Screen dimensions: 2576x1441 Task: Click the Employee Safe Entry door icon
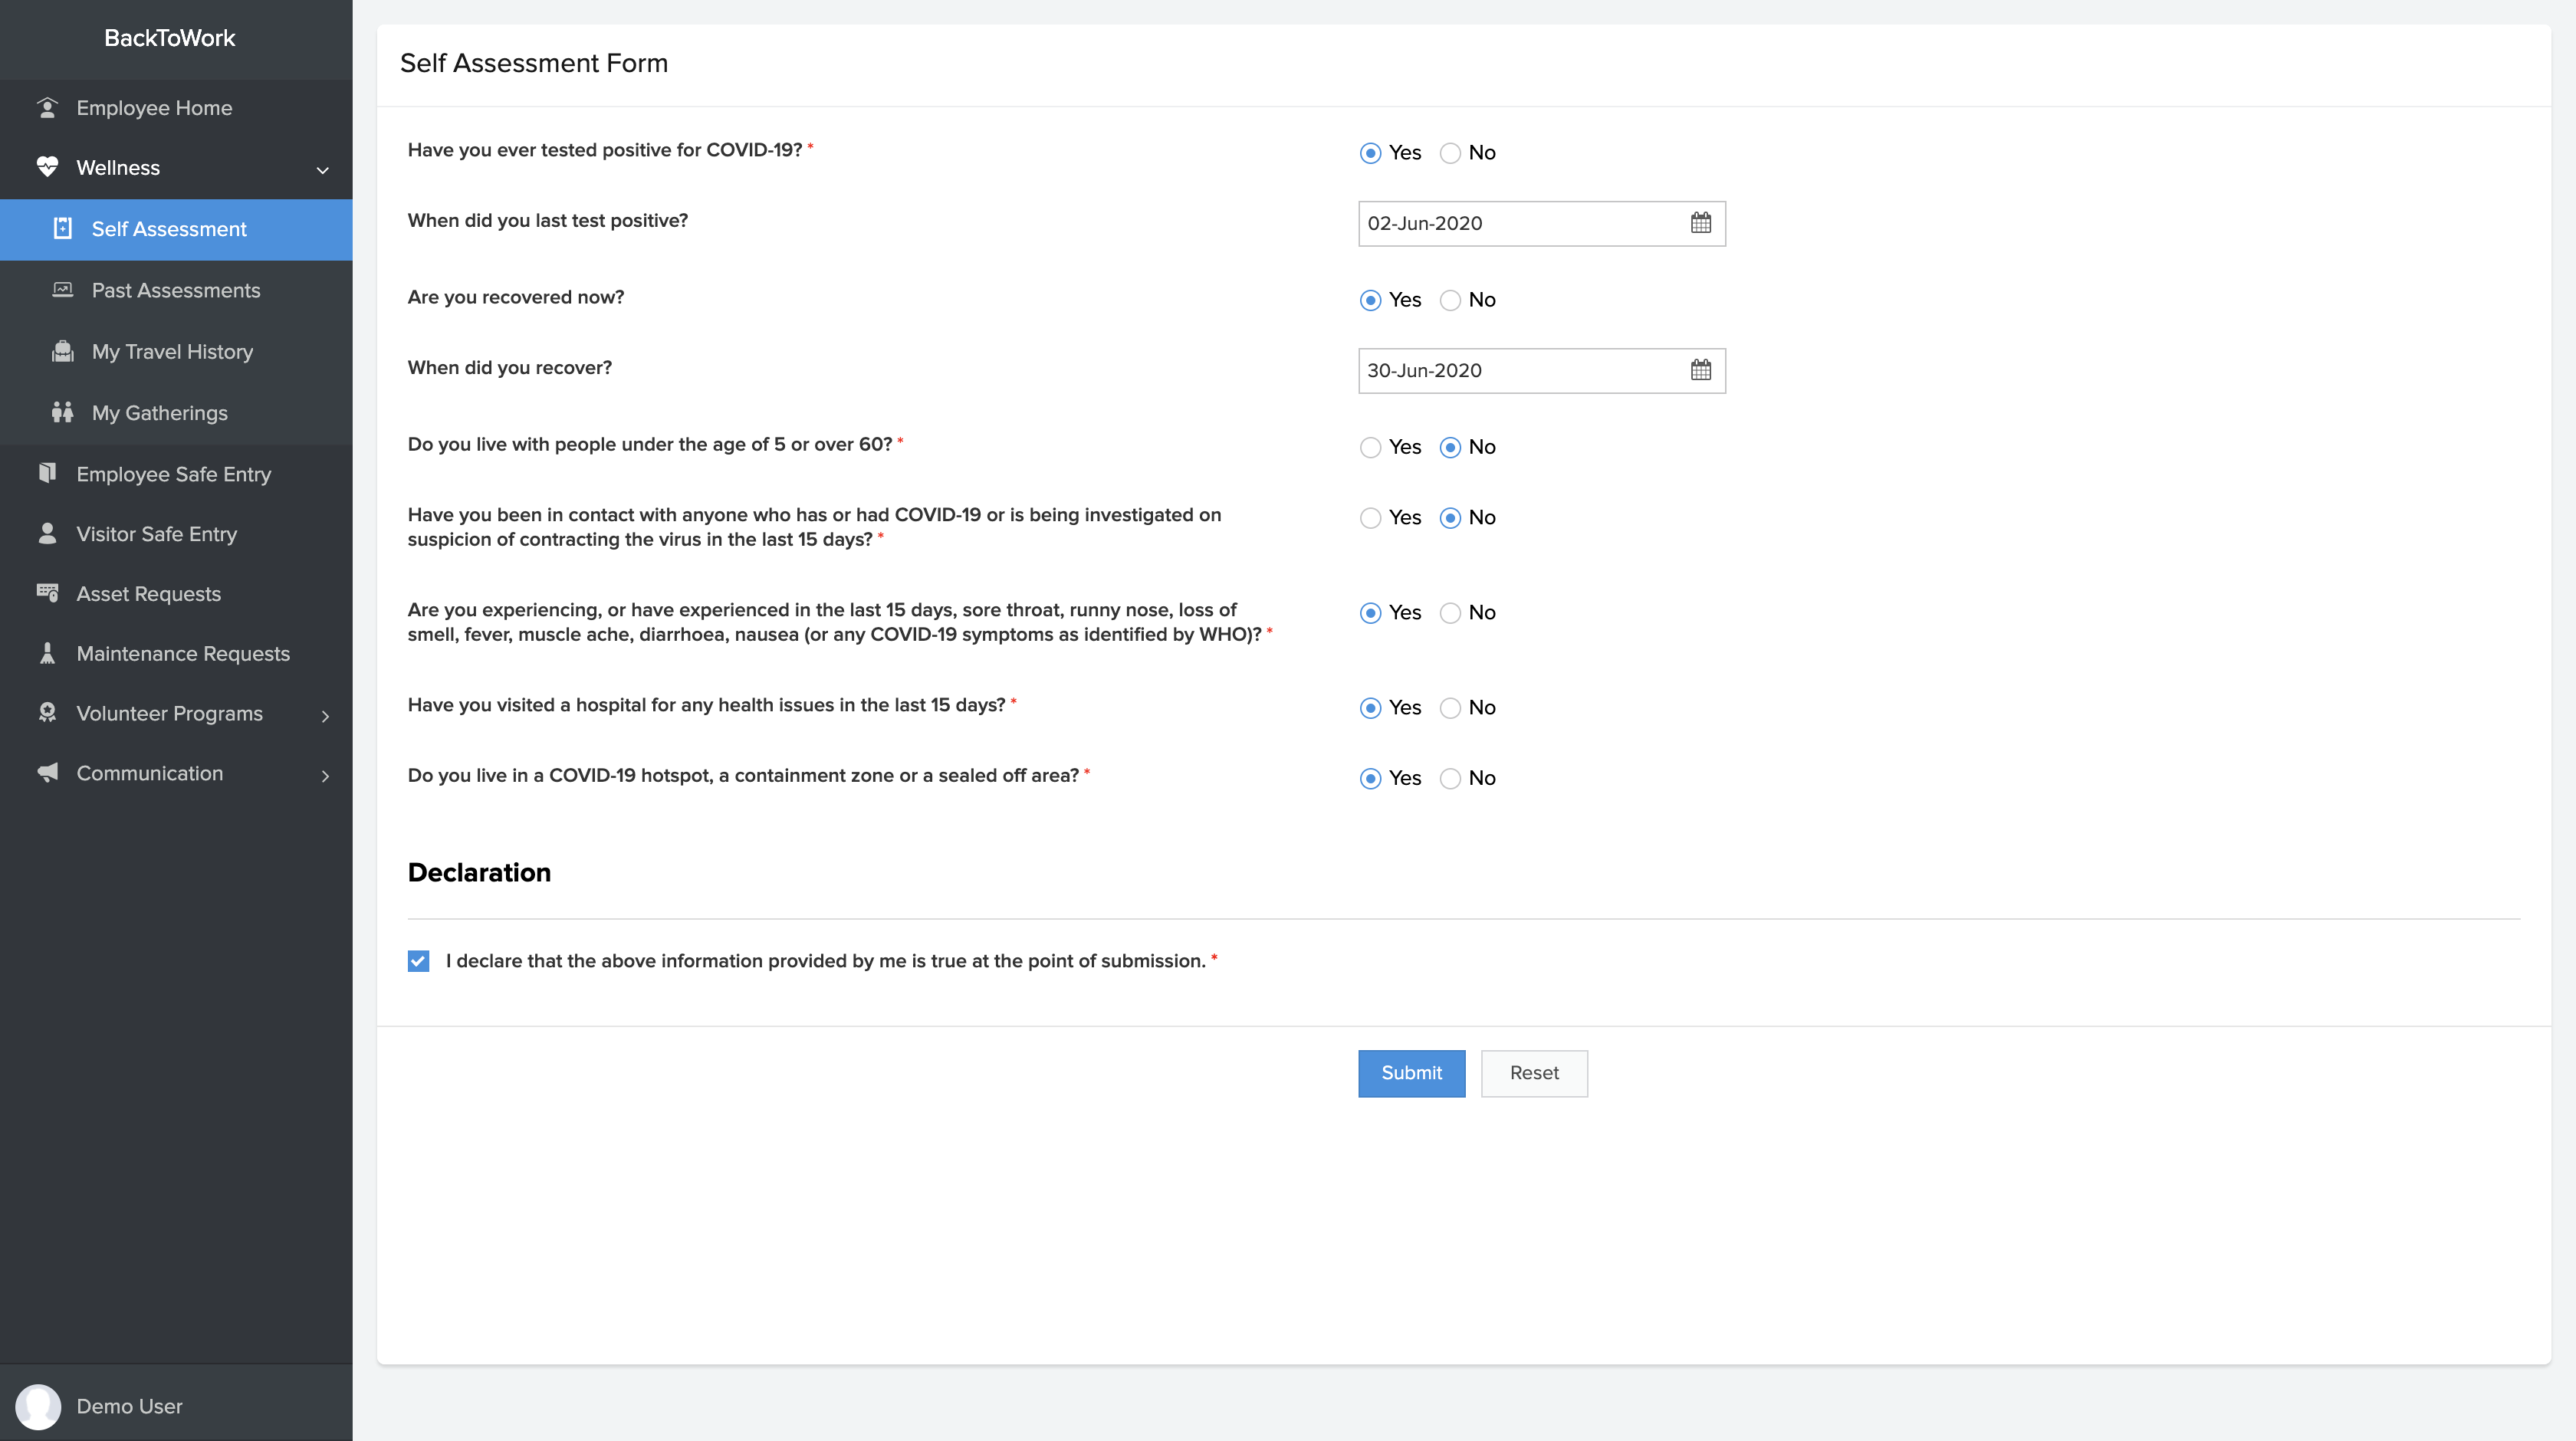[x=47, y=473]
